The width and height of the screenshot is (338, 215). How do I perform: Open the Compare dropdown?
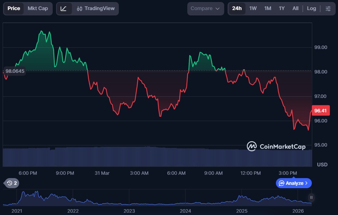pyautogui.click(x=205, y=8)
